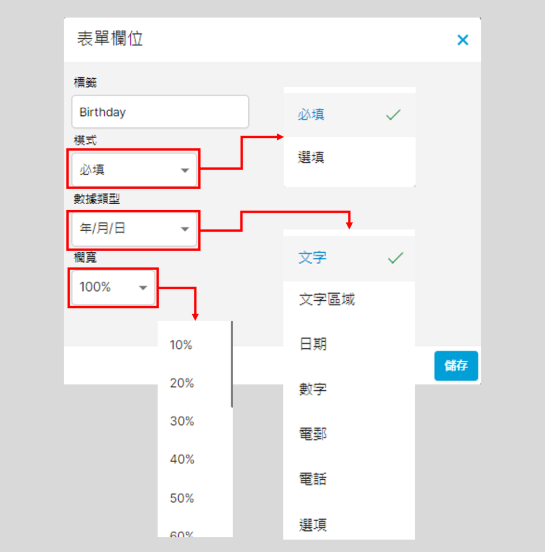Open the 數據類型 dropdown showing 年/月/日
The image size is (545, 552).
134,229
